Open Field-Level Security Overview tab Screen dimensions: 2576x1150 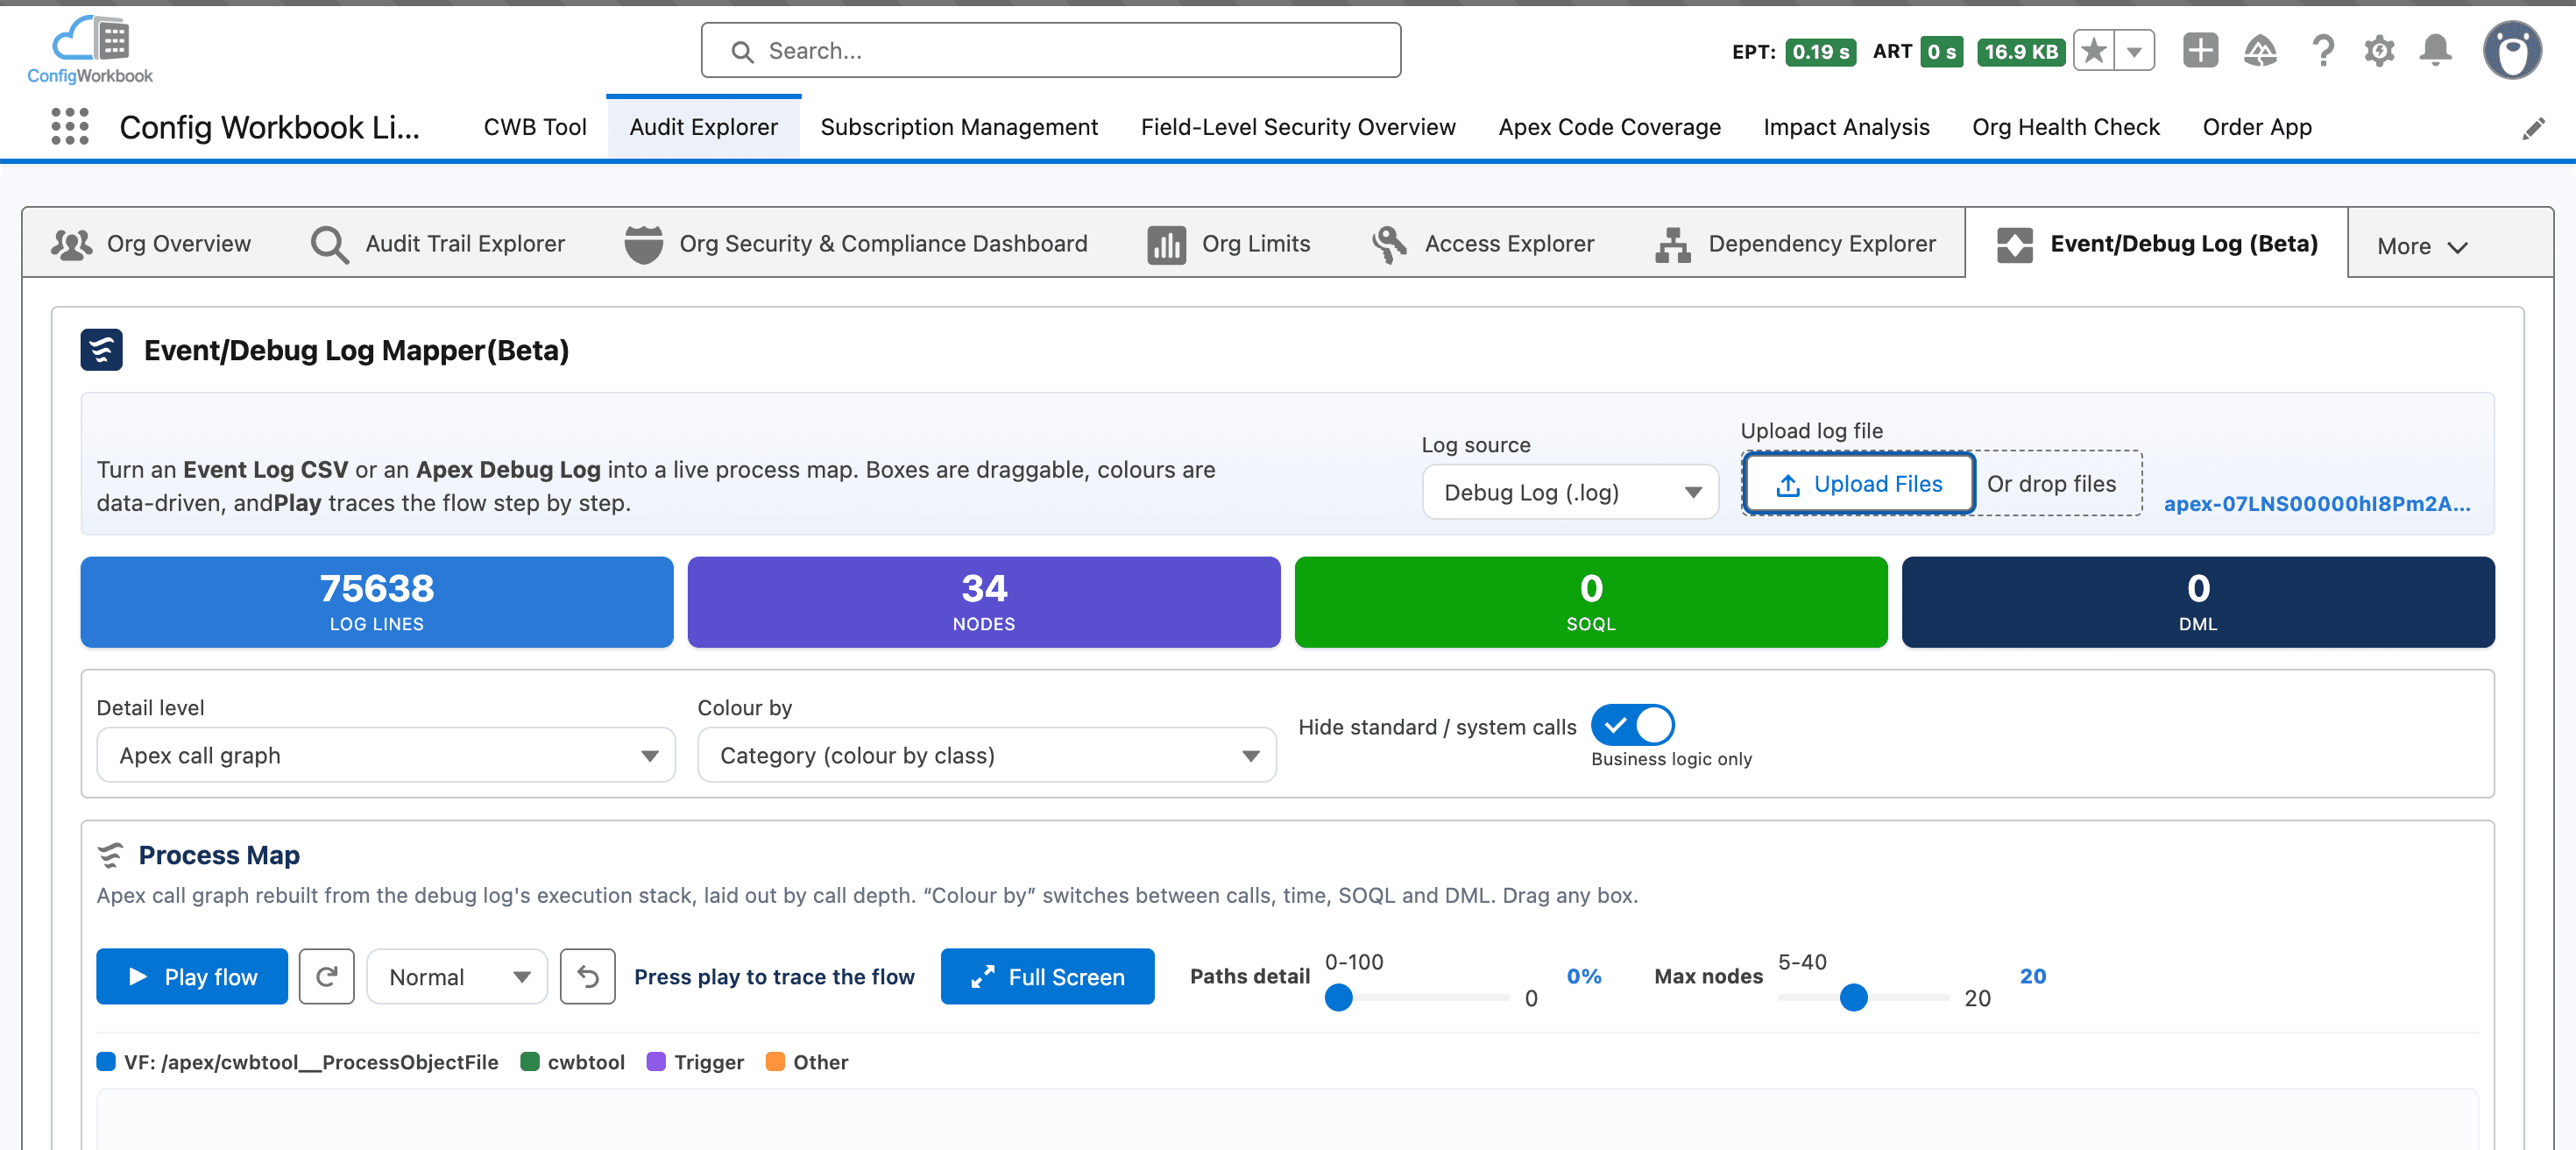point(1298,127)
